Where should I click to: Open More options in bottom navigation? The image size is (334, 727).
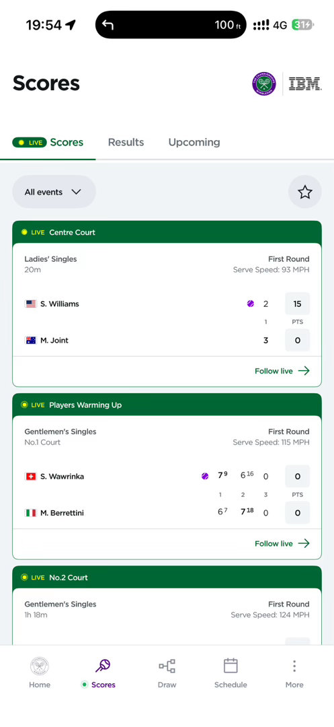pos(294,672)
